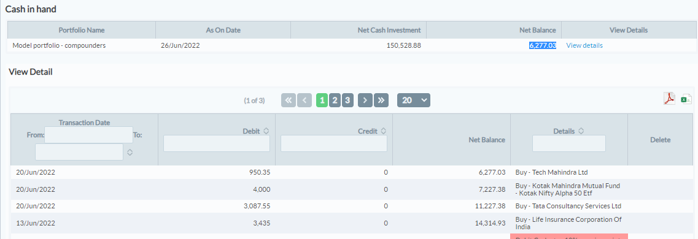Focus the Credit filter field
Screen dimensions: 698x239
(x=334, y=143)
